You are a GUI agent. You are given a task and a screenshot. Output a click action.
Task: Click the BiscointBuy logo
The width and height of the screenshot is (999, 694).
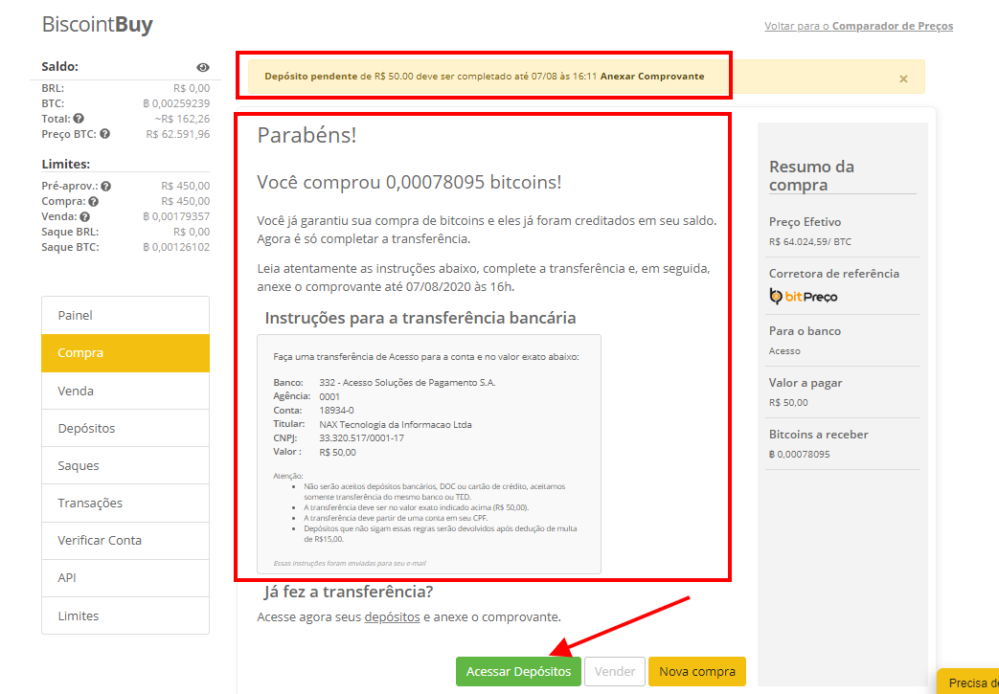point(98,25)
